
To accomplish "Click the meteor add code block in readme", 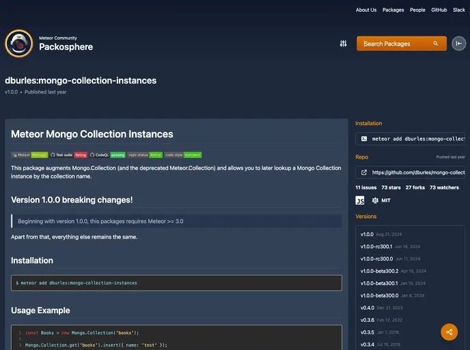I will click(176, 283).
